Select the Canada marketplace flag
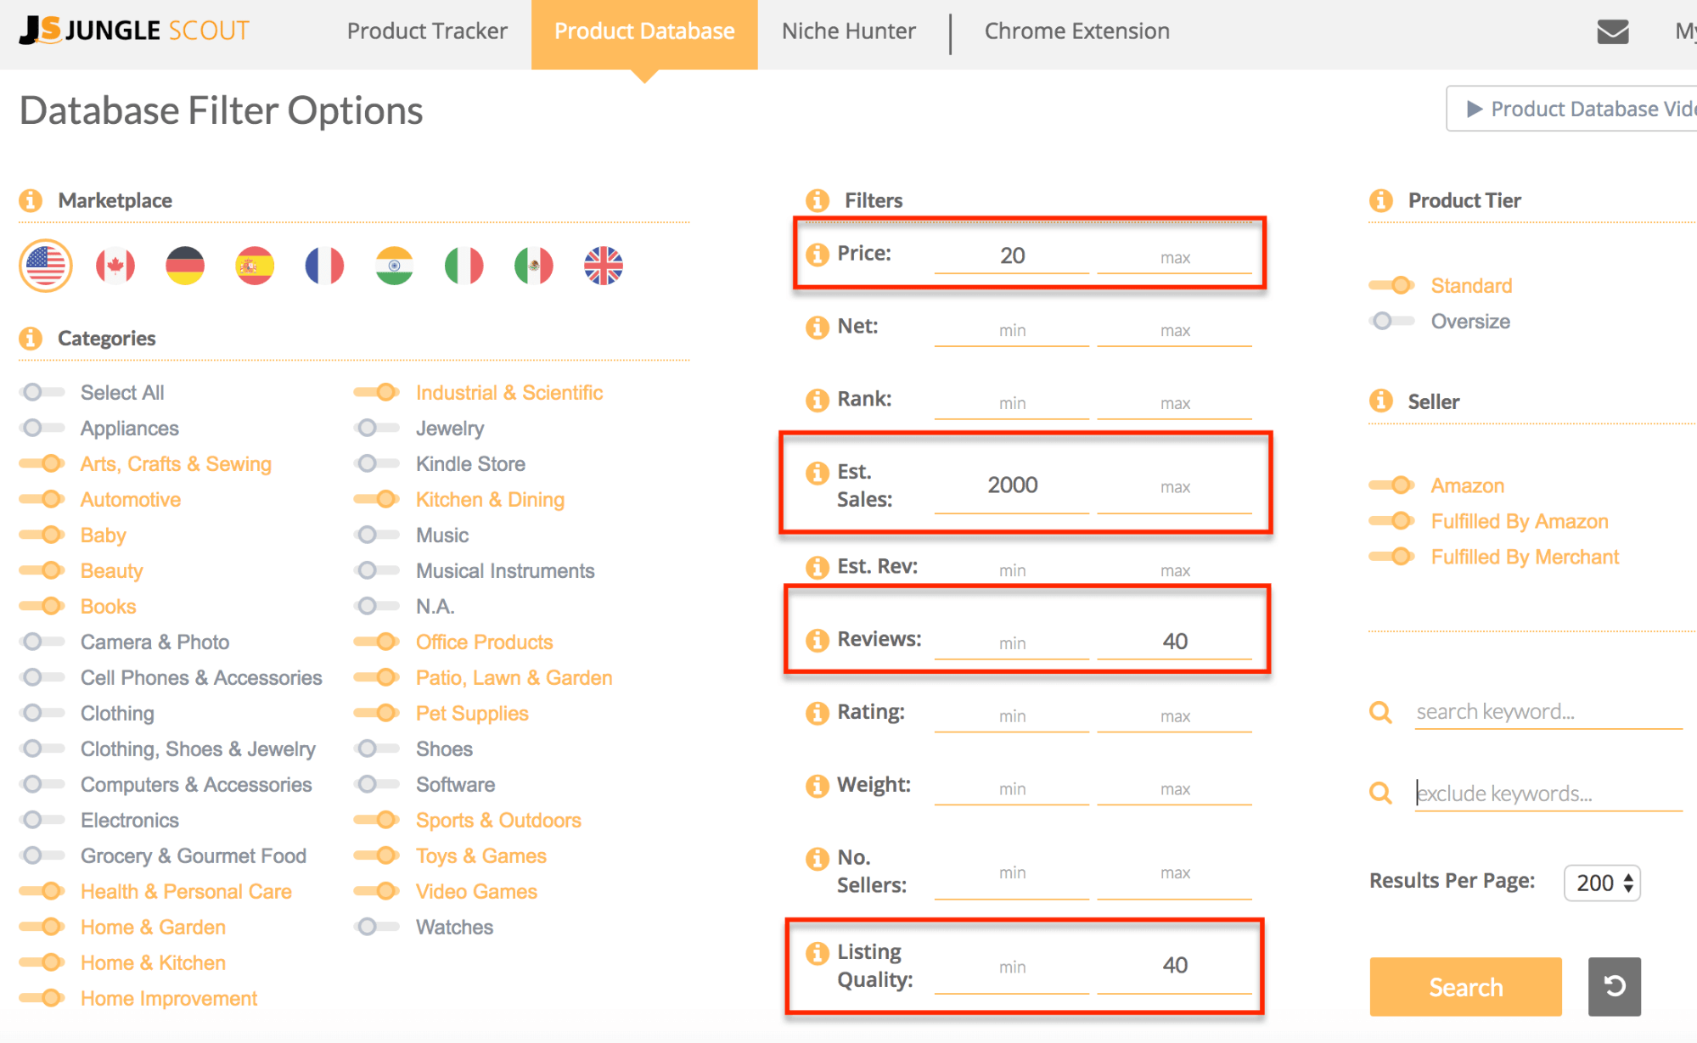This screenshot has width=1697, height=1043. [x=115, y=266]
